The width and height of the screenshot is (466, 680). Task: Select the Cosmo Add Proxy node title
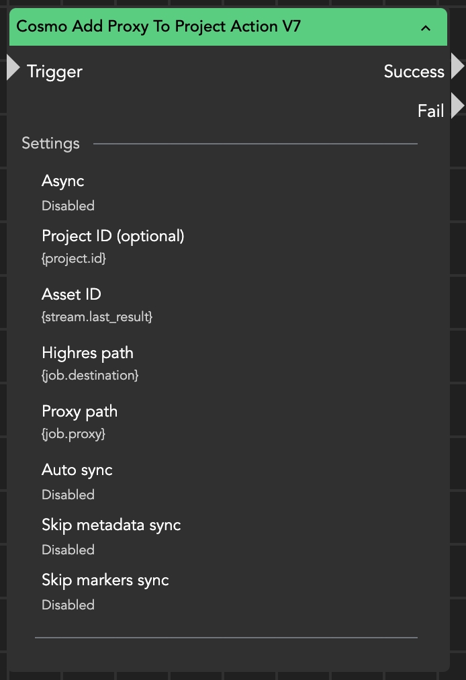tap(158, 27)
